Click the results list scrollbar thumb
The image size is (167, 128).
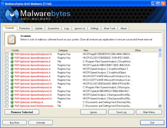click(160, 55)
